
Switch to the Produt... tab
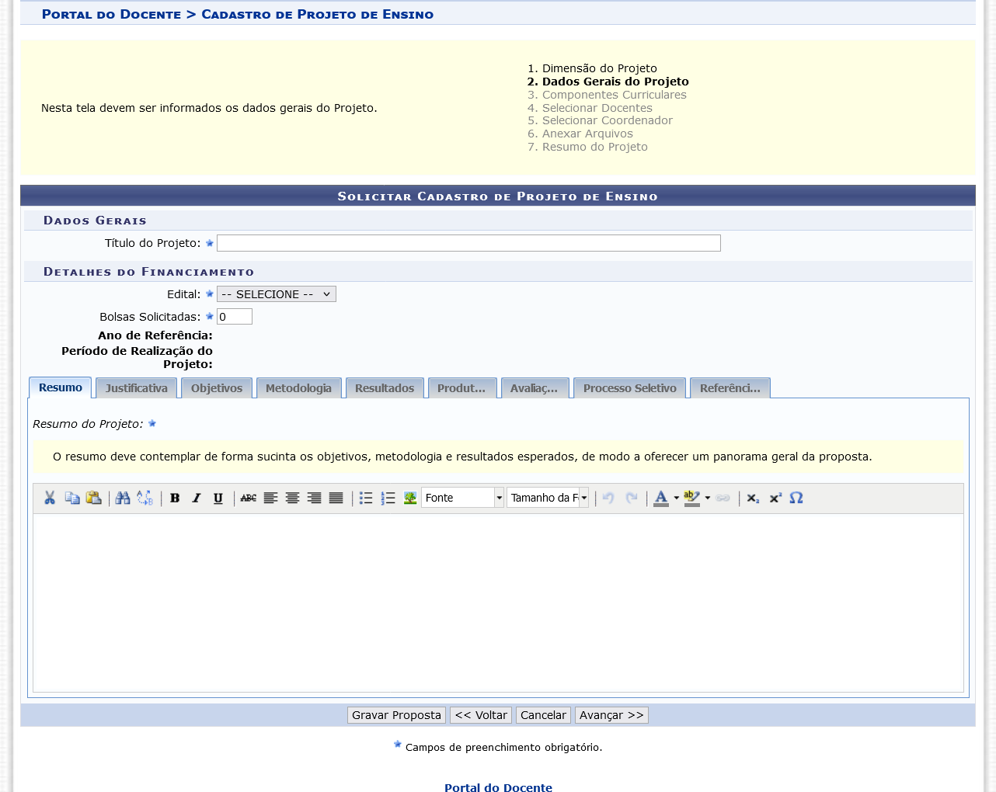[x=461, y=388]
